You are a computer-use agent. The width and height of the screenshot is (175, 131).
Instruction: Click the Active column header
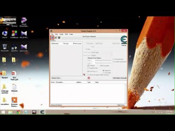click(52, 82)
